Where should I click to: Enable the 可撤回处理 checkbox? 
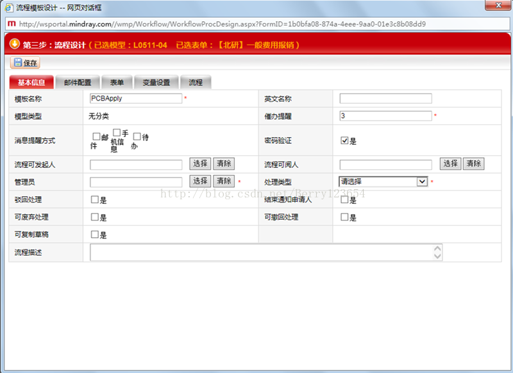(344, 217)
